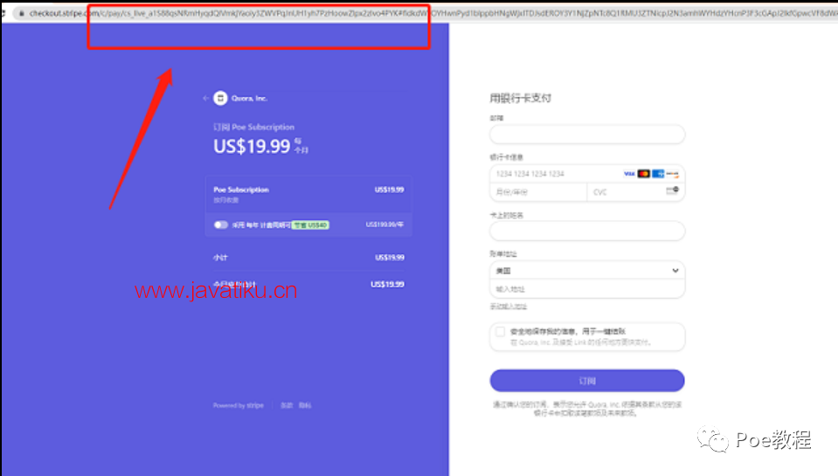Click the lock icon in the address bar
Screen dimensions: 838x476
click(21, 13)
